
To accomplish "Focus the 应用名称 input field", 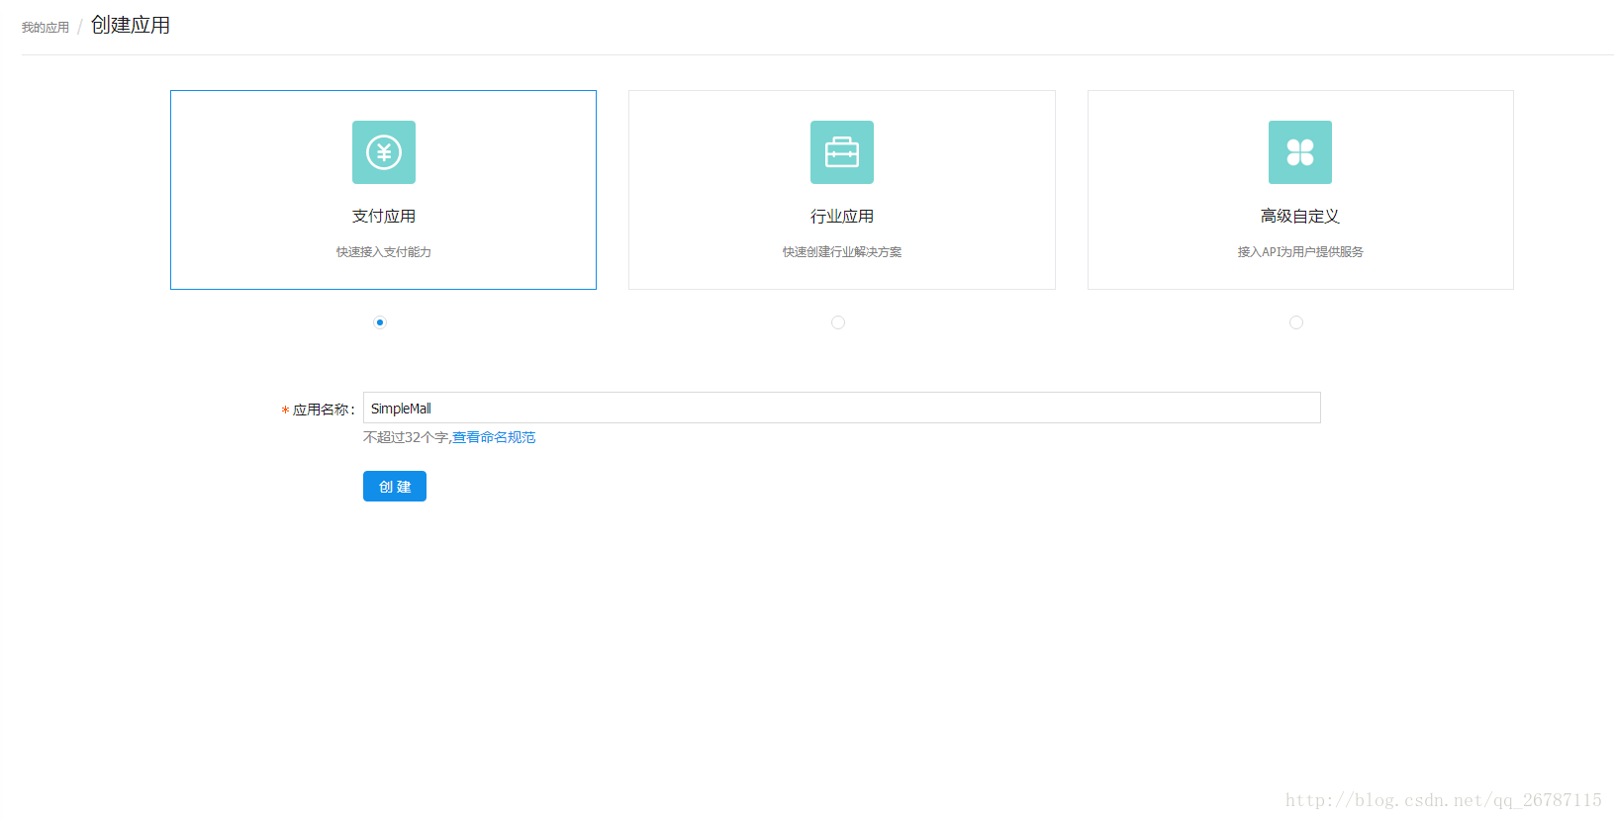I will (842, 408).
